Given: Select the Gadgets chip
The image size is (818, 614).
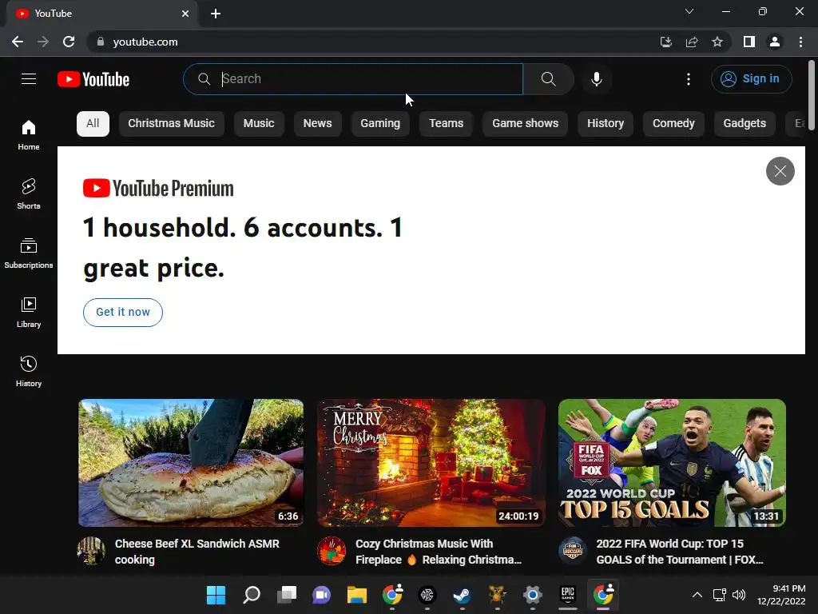Looking at the screenshot, I should point(745,124).
